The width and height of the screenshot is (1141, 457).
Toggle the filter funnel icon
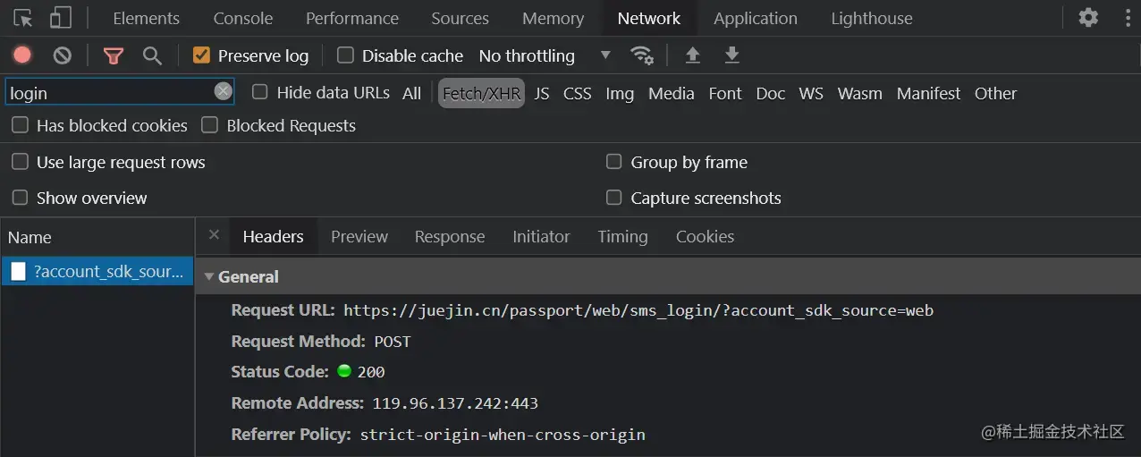point(114,55)
